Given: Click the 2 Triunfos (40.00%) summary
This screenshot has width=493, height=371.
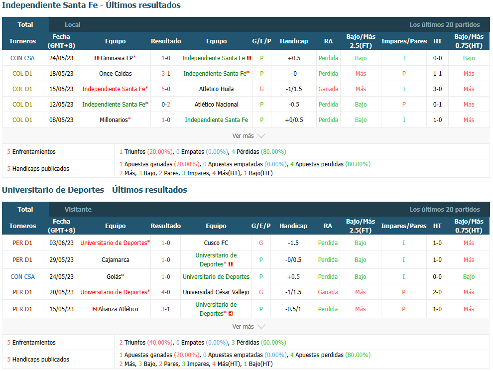Looking at the screenshot, I should pos(146,343).
